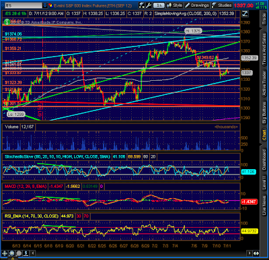Switch to the Active Trader side tab
Image resolution: width=269 pixels, height=260 pixels.
pyautogui.click(x=264, y=83)
